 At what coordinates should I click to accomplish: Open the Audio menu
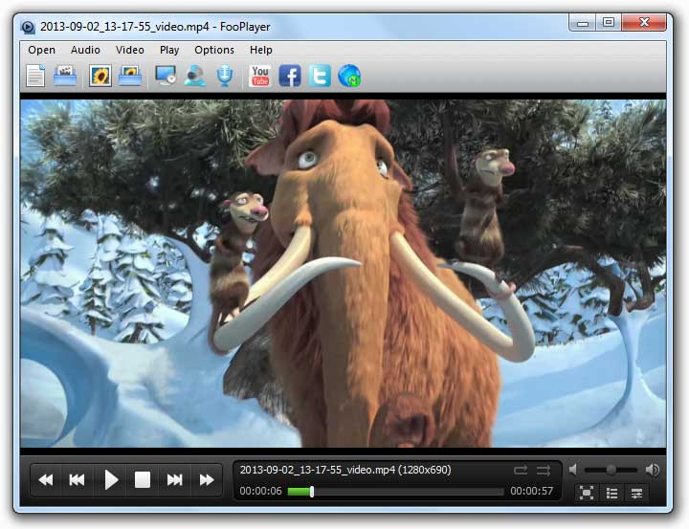[x=85, y=50]
